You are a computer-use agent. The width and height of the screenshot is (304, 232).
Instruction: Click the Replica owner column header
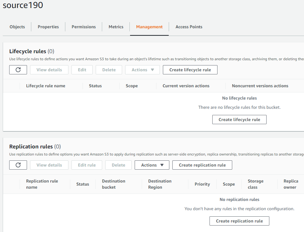click(291, 184)
